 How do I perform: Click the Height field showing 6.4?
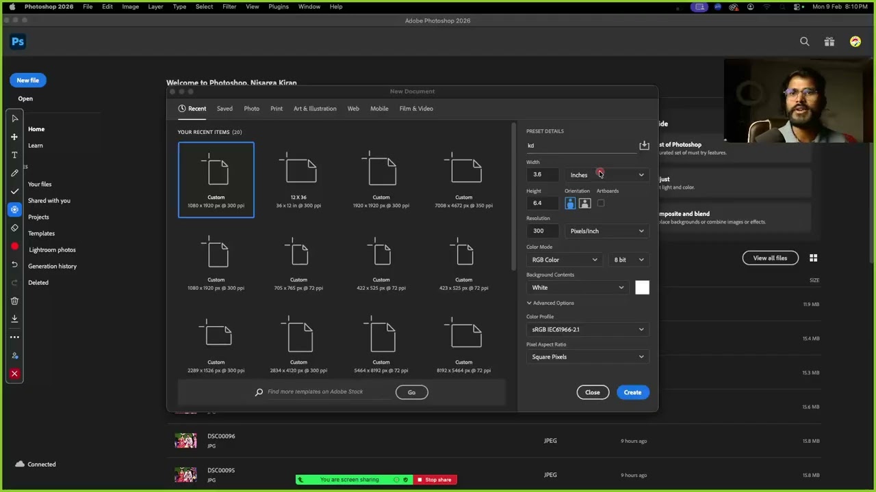point(542,203)
